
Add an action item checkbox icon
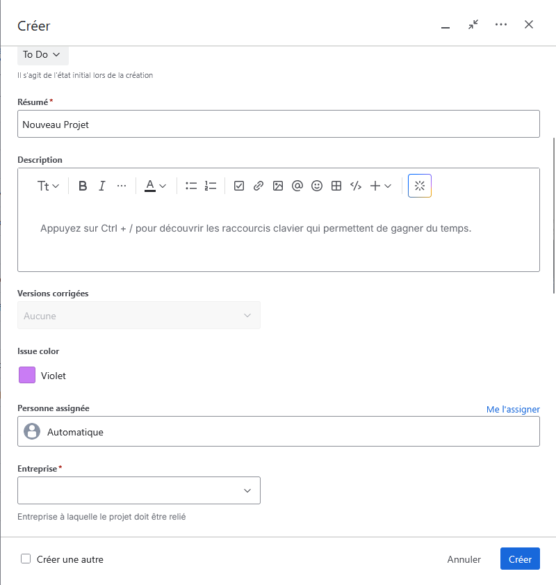[x=239, y=186]
